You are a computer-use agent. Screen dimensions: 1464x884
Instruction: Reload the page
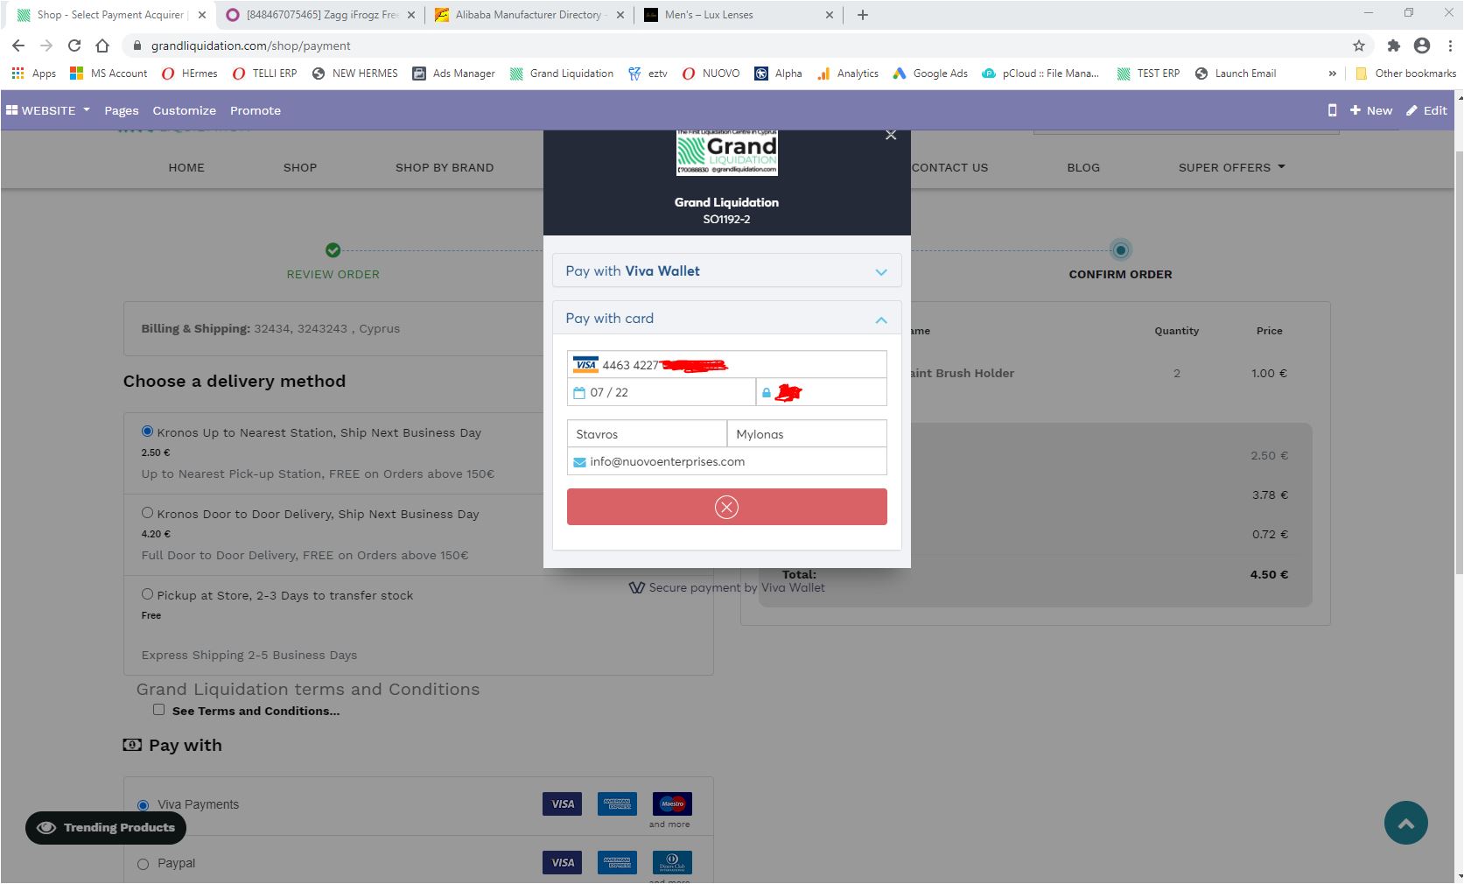74,46
